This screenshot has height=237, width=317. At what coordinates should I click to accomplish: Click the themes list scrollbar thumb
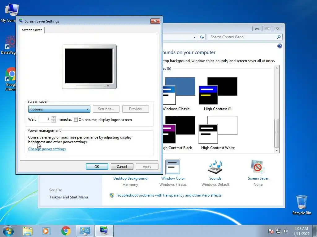(x=276, y=133)
